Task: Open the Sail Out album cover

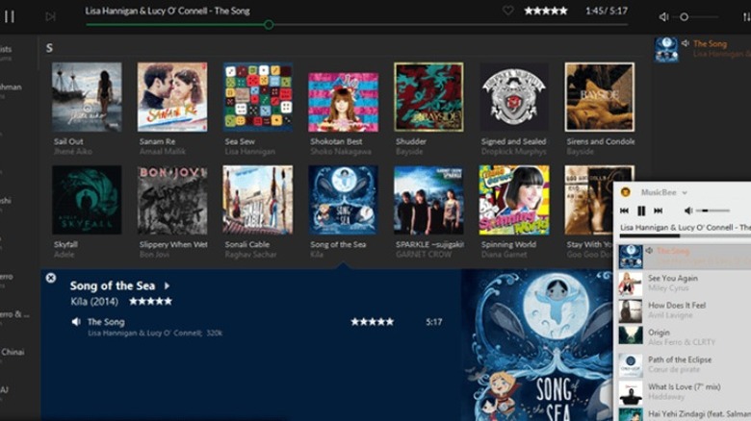Action: pos(87,97)
